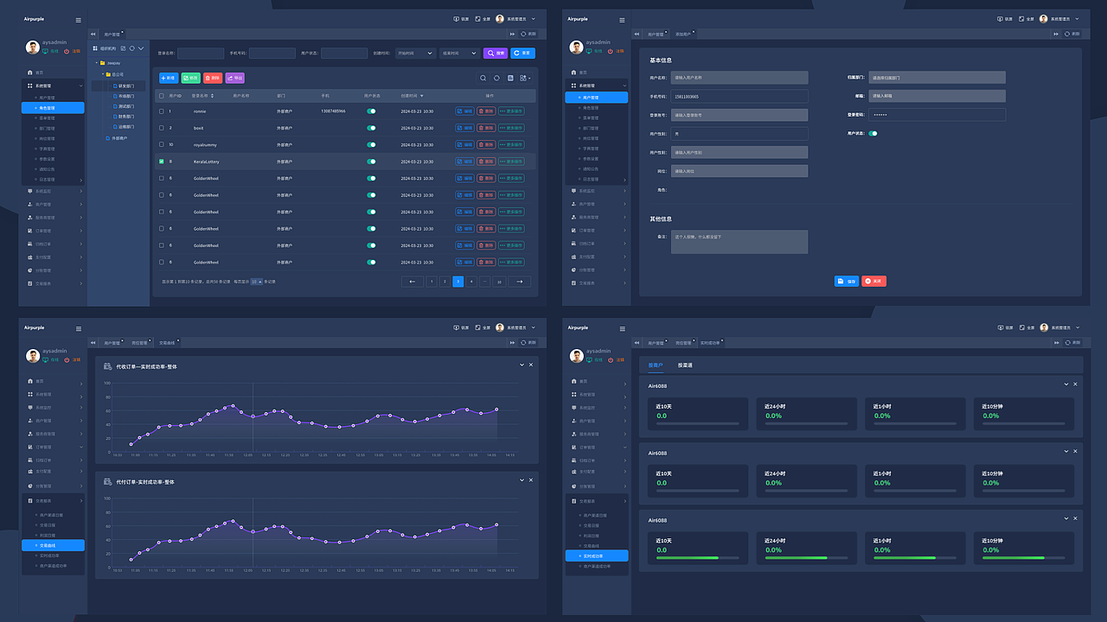Collapse organization tree with chevron icon
This screenshot has height=622, width=1107.
point(141,48)
